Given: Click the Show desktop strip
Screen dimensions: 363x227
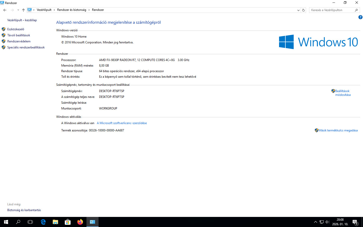Looking at the screenshot, I should [x=362, y=222].
